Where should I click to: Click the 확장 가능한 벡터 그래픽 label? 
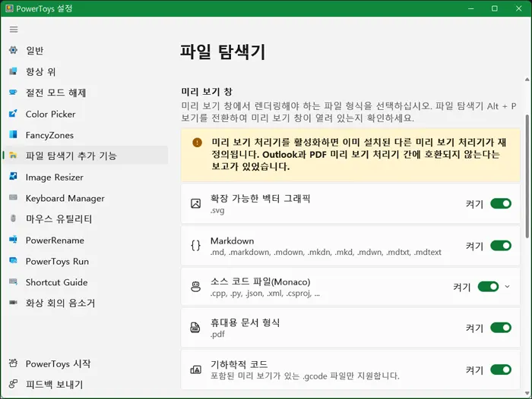[x=260, y=198]
